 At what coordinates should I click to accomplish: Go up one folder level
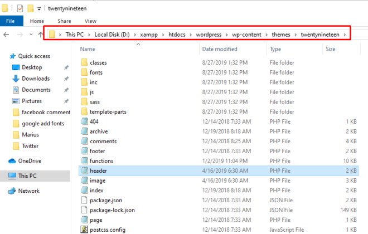(x=41, y=35)
